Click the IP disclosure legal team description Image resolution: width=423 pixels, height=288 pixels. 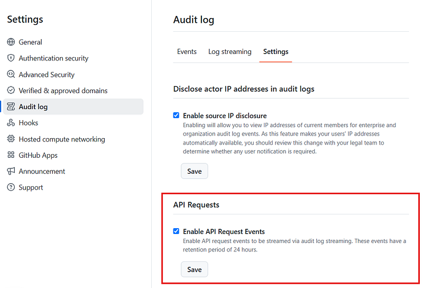[289, 138]
